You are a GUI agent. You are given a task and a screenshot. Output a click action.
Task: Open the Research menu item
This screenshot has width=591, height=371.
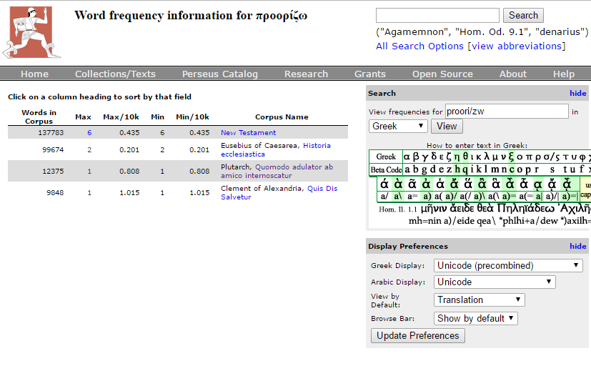306,74
